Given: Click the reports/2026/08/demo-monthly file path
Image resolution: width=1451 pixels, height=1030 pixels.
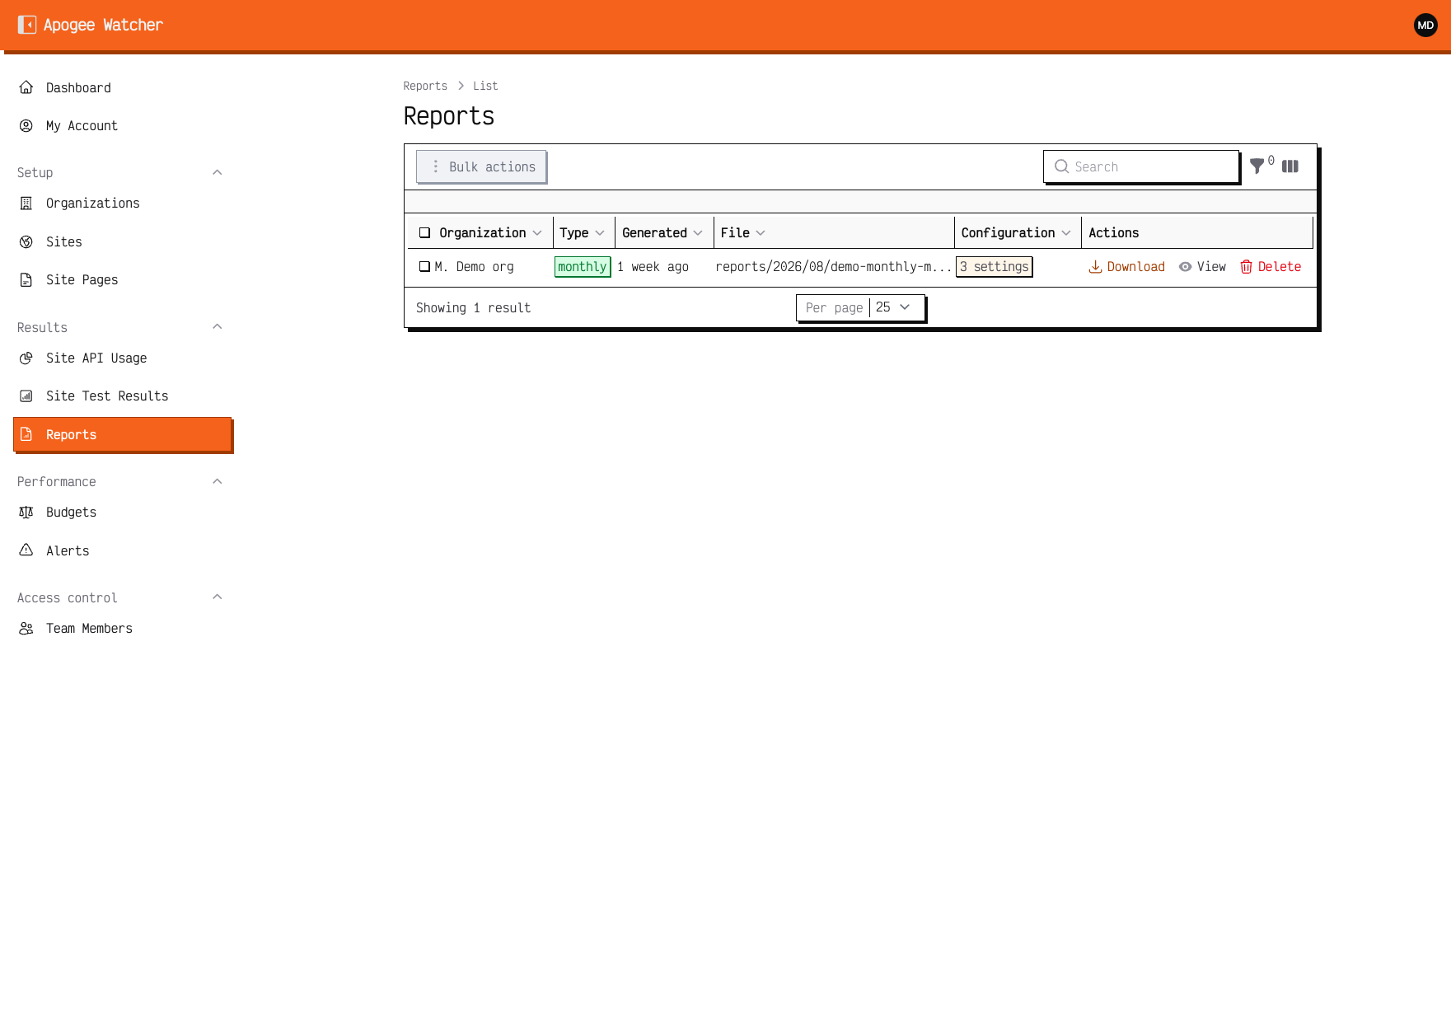Looking at the screenshot, I should [x=833, y=267].
